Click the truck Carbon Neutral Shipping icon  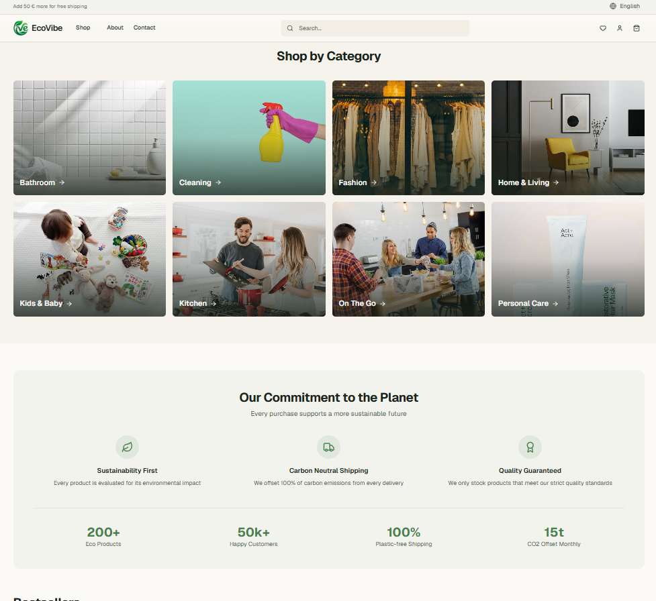(328, 447)
